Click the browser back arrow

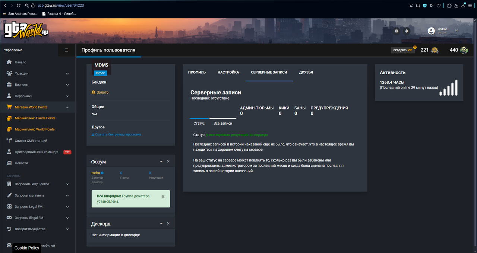tap(5, 6)
